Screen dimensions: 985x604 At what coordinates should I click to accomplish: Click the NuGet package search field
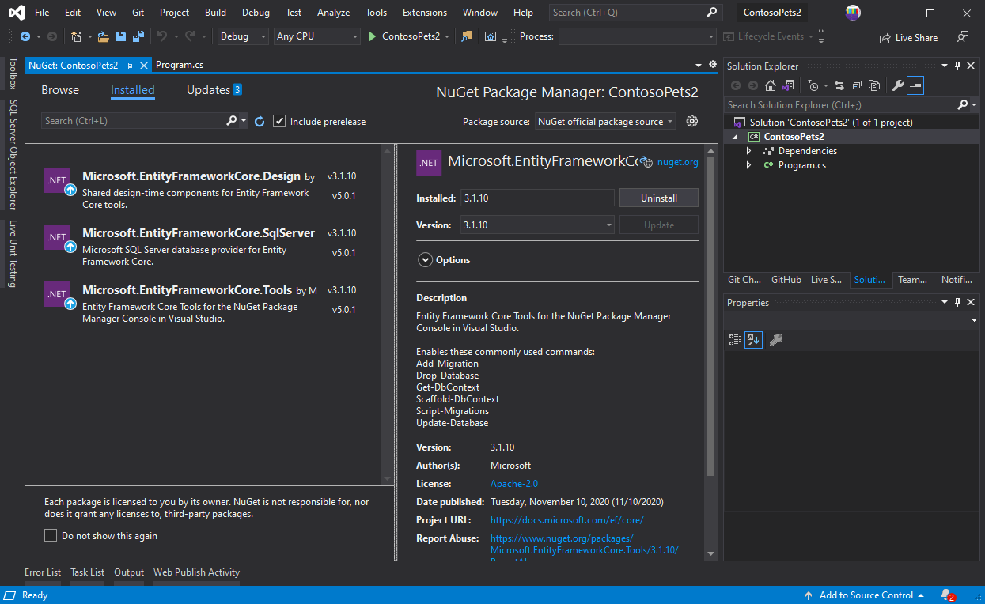[133, 121]
